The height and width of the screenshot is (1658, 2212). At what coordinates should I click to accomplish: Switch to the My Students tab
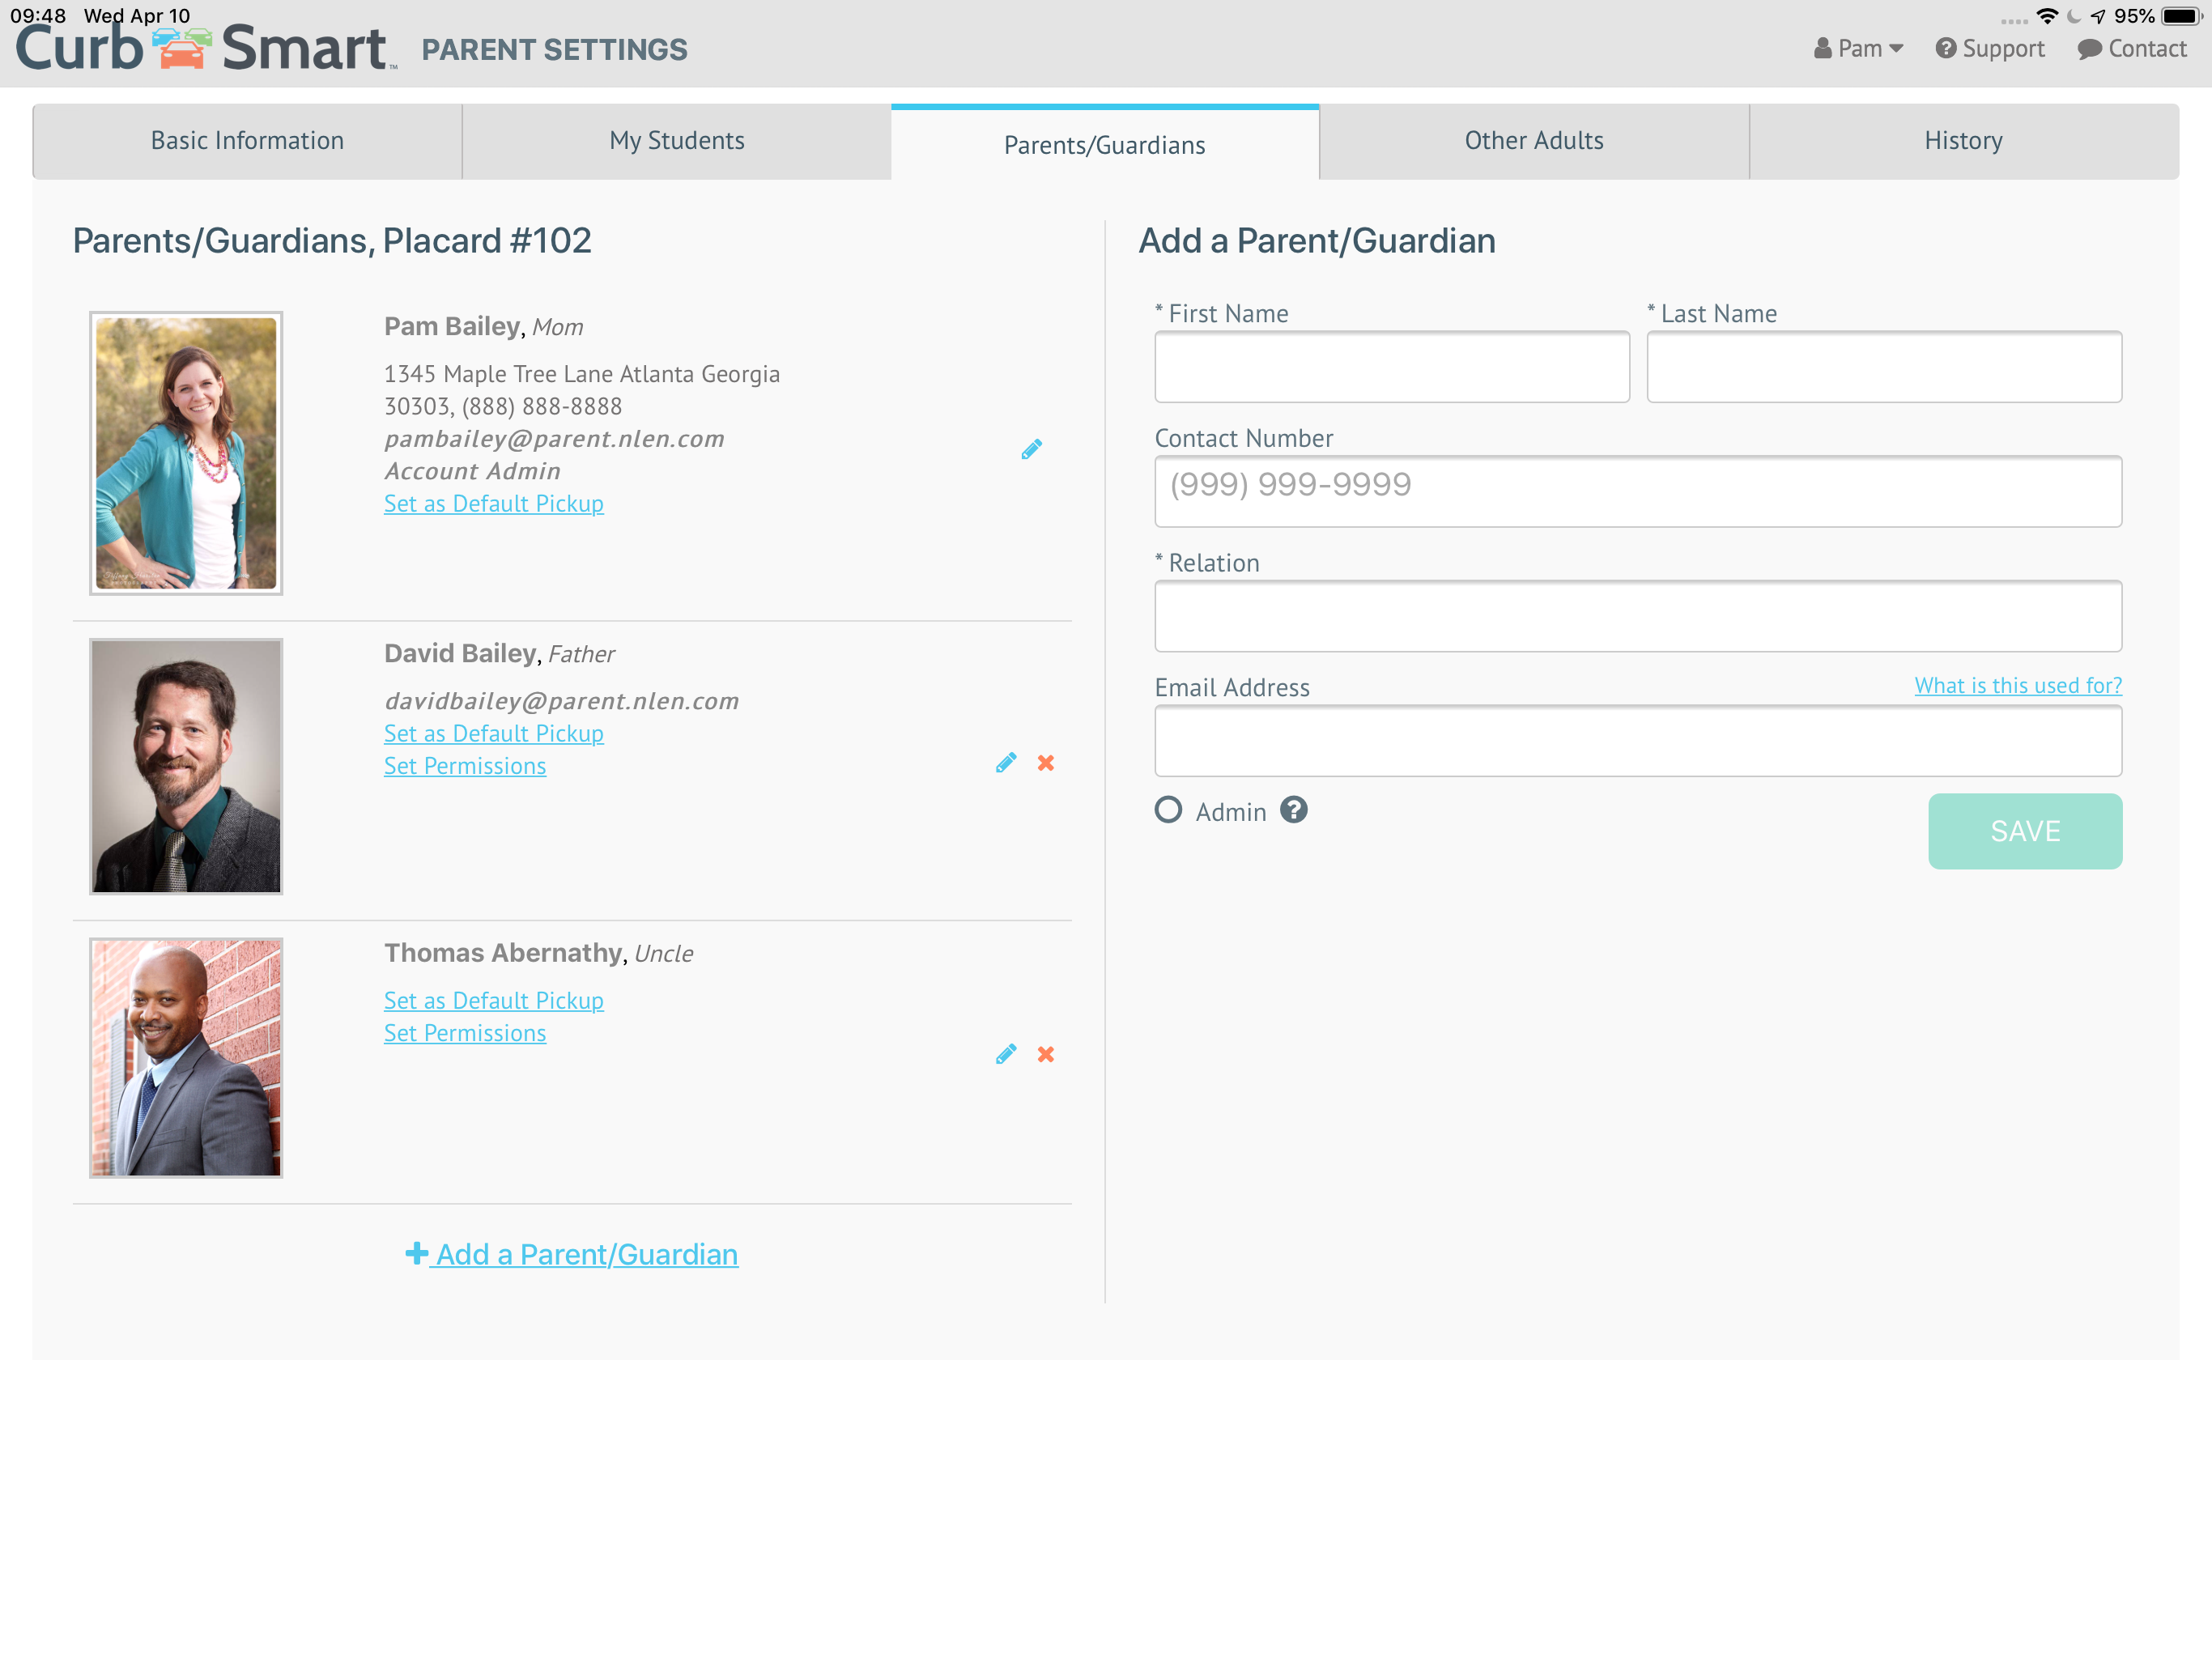[x=677, y=141]
